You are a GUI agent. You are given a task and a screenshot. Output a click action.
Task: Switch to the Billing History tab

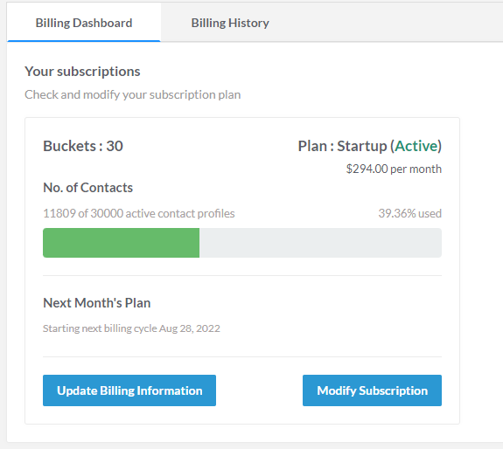[230, 23]
